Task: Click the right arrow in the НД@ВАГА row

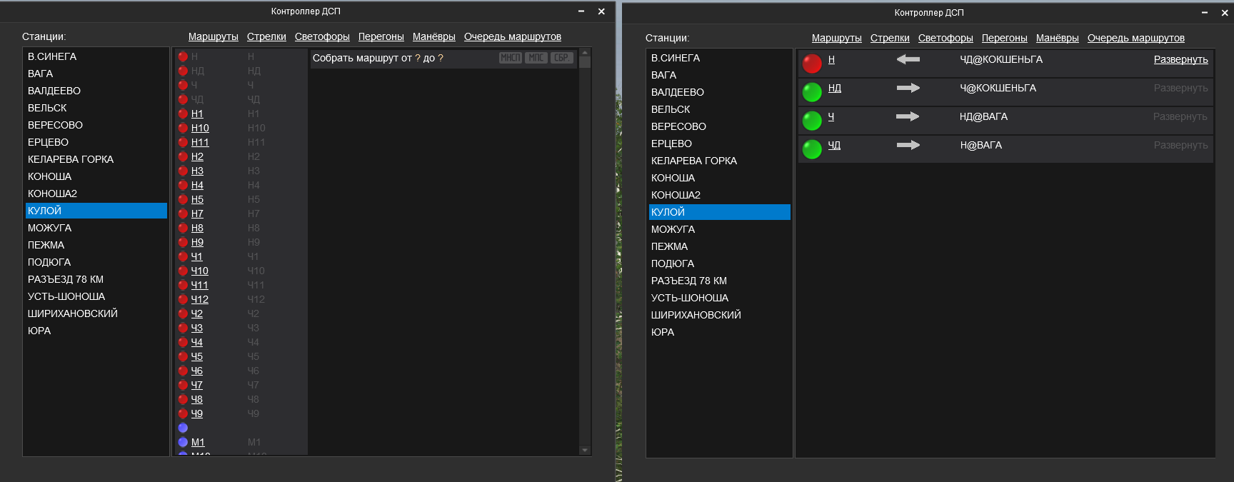Action: pos(908,116)
